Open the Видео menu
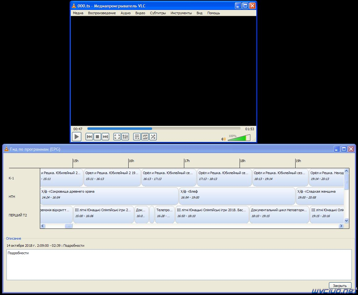The height and width of the screenshot is (295, 358). click(140, 13)
